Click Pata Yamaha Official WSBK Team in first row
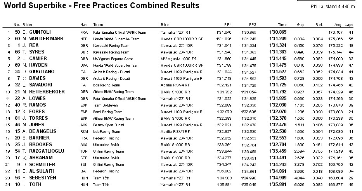This screenshot has width=362, height=191. pos(120,33)
